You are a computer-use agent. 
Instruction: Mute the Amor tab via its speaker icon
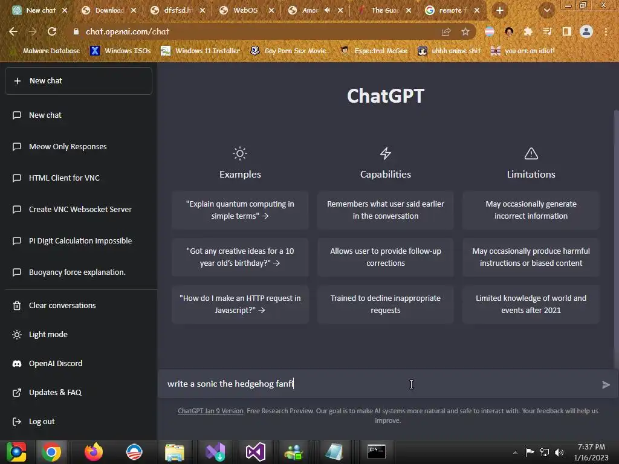point(327,10)
